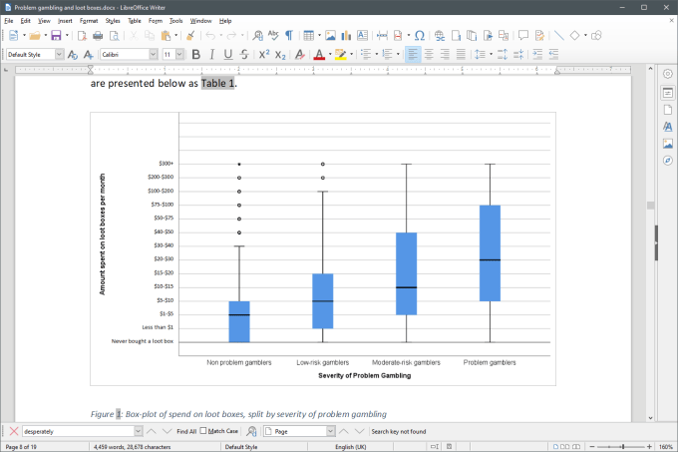The width and height of the screenshot is (678, 452).
Task: Toggle Bold formatting
Action: (x=195, y=54)
